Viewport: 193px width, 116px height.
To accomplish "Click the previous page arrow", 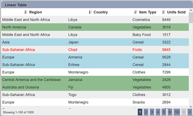I will 184,112.
